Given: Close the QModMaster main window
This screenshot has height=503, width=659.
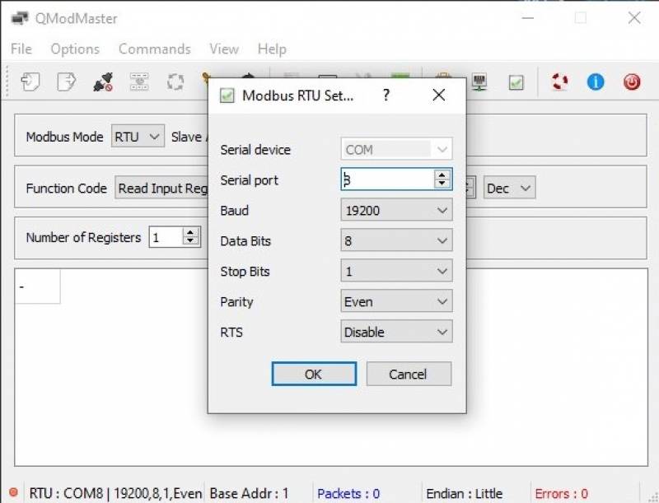Looking at the screenshot, I should pyautogui.click(x=634, y=18).
